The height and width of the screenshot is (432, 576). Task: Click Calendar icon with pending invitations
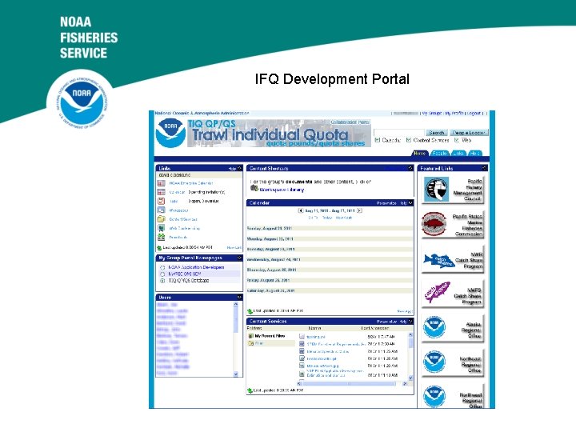pos(162,192)
